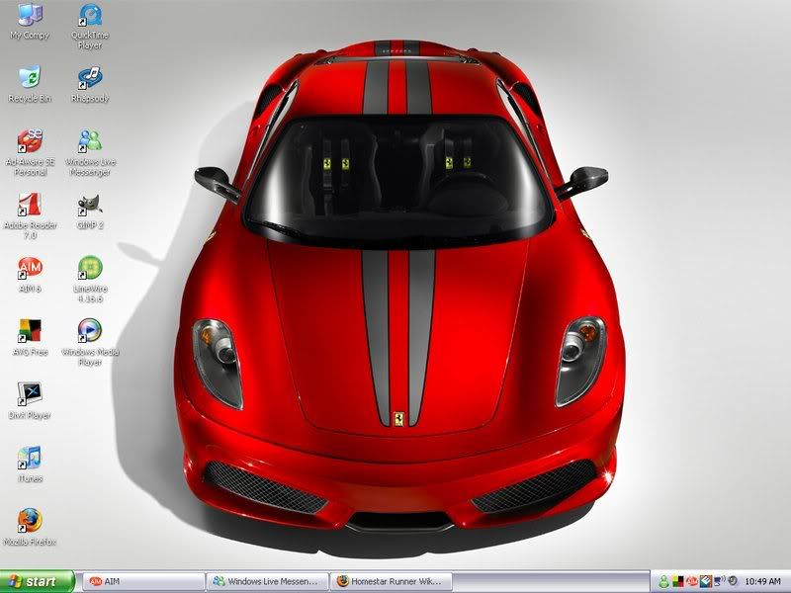The width and height of the screenshot is (791, 593).
Task: Open the My Compy desktop icon
Action: click(x=30, y=17)
